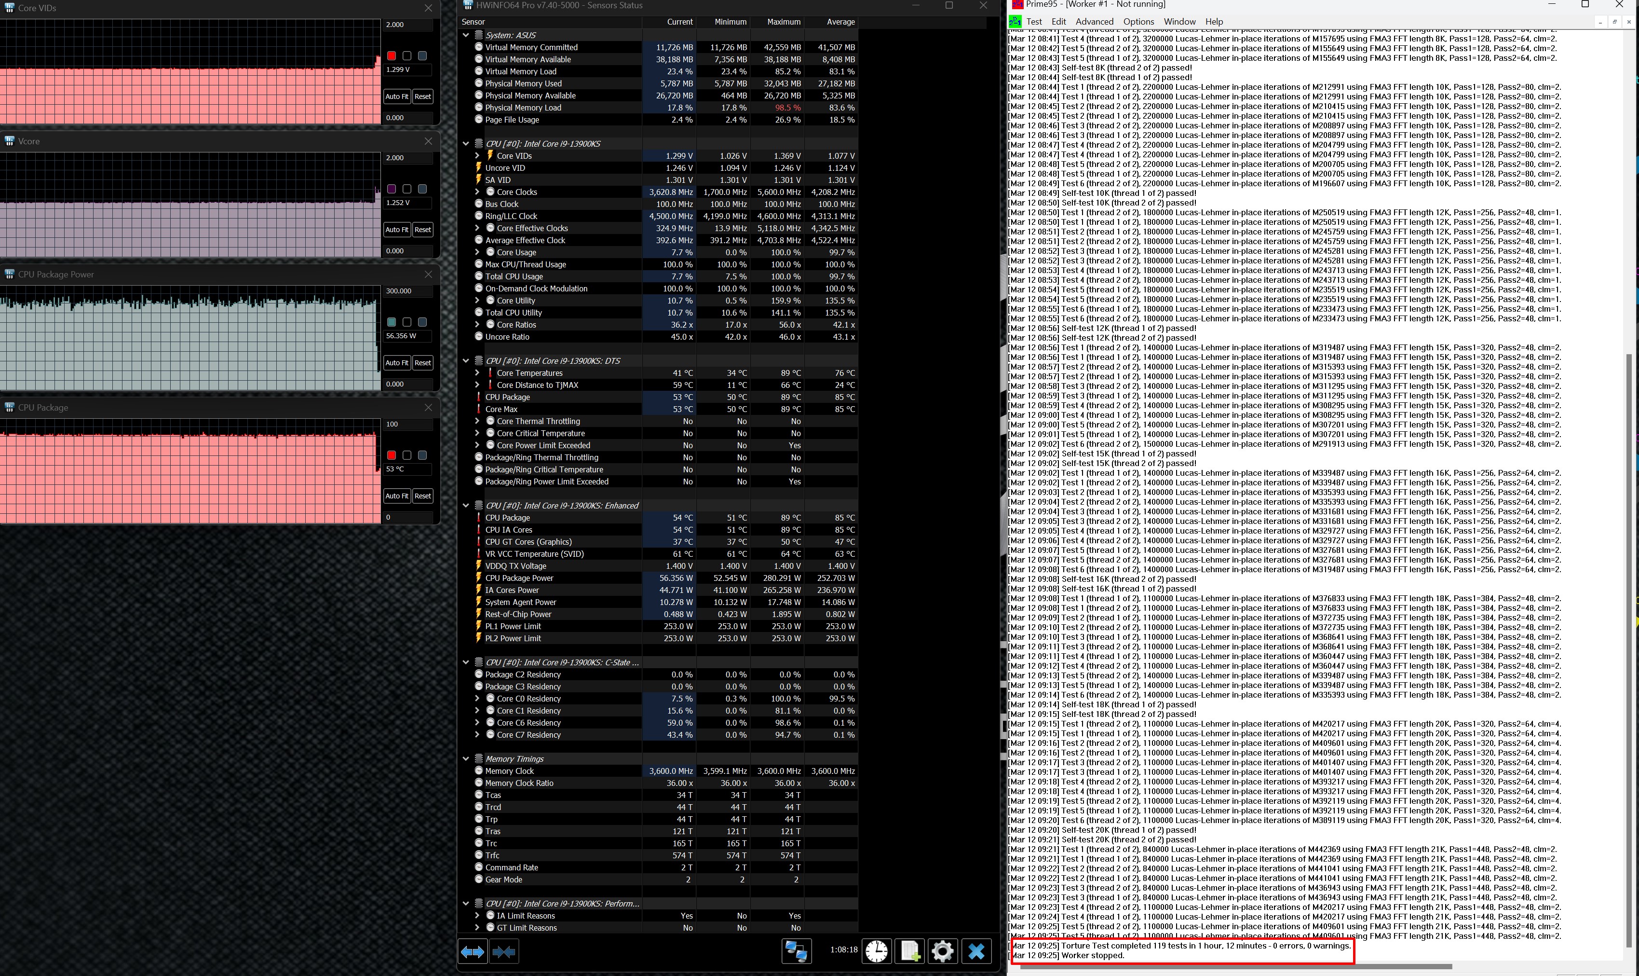Click the blue X close sensors icon

(x=976, y=952)
